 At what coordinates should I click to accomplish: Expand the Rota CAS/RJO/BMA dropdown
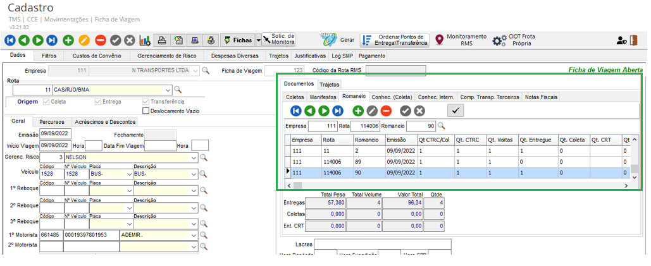pos(168,90)
